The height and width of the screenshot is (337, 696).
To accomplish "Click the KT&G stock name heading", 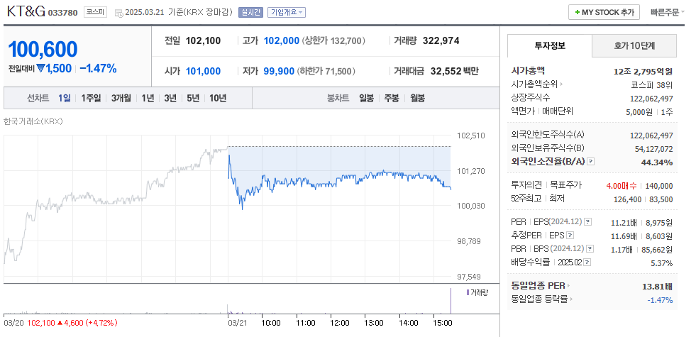I will coord(26,12).
